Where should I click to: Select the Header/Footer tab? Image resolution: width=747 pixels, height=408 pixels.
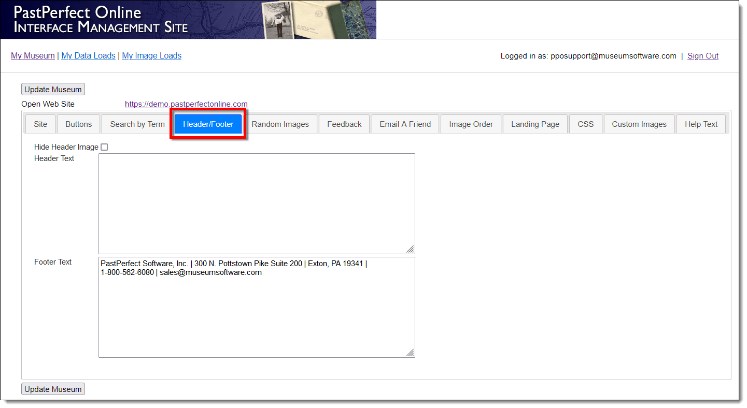coord(208,124)
